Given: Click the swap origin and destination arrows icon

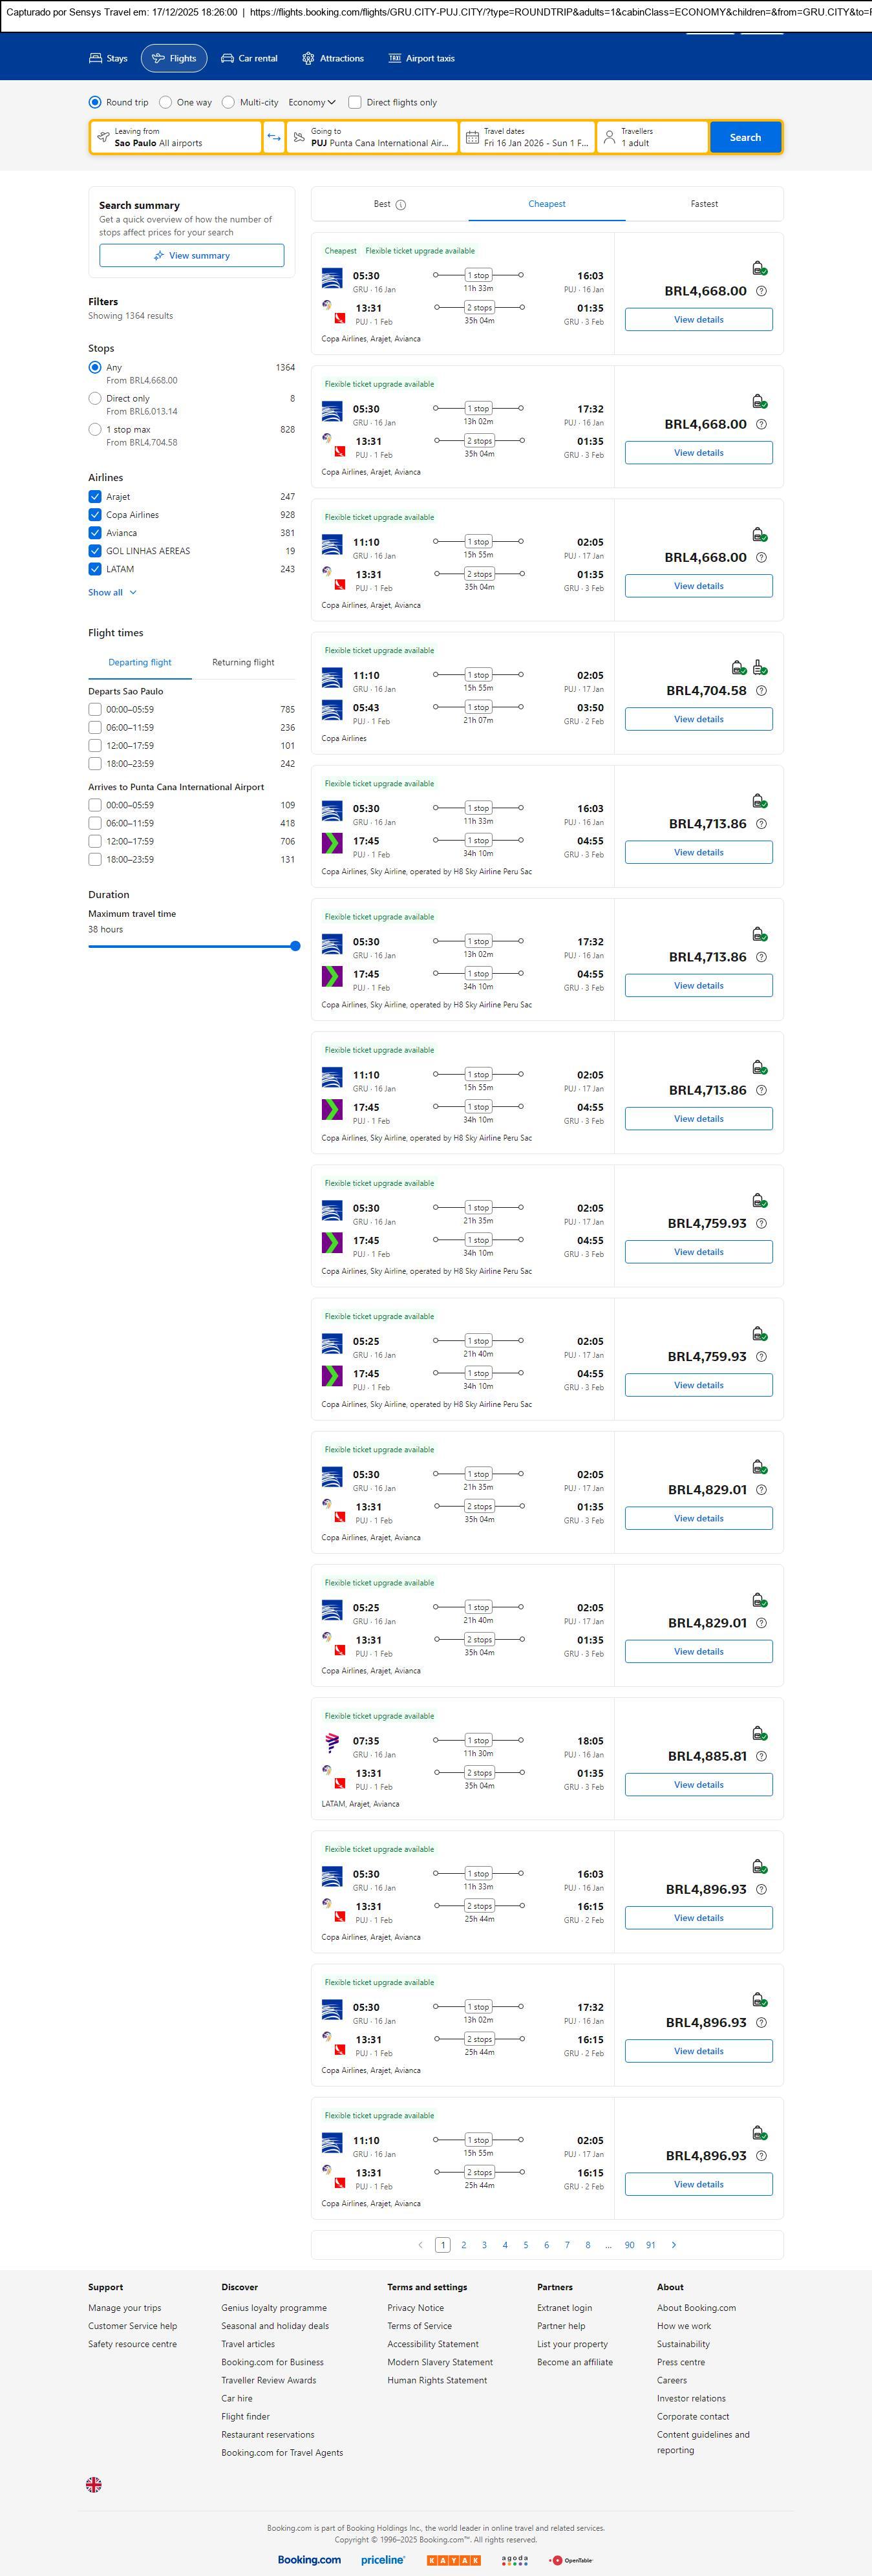Looking at the screenshot, I should [273, 137].
